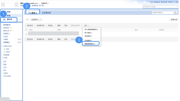Open the 已删除 deleted folder
The height and width of the screenshot is (101, 180).
pos(5,39)
